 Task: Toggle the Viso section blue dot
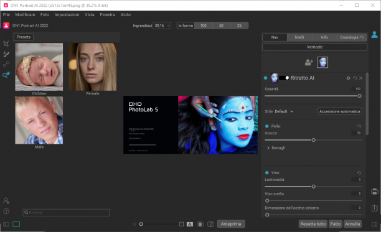coord(267,173)
